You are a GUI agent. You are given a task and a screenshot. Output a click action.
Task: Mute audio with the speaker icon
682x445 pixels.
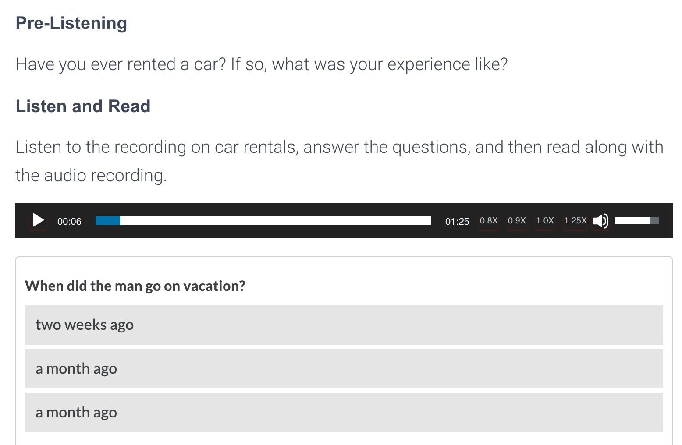pos(600,221)
